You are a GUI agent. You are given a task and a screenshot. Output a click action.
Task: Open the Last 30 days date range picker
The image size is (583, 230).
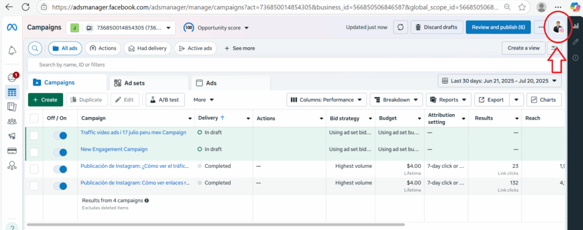pos(499,81)
